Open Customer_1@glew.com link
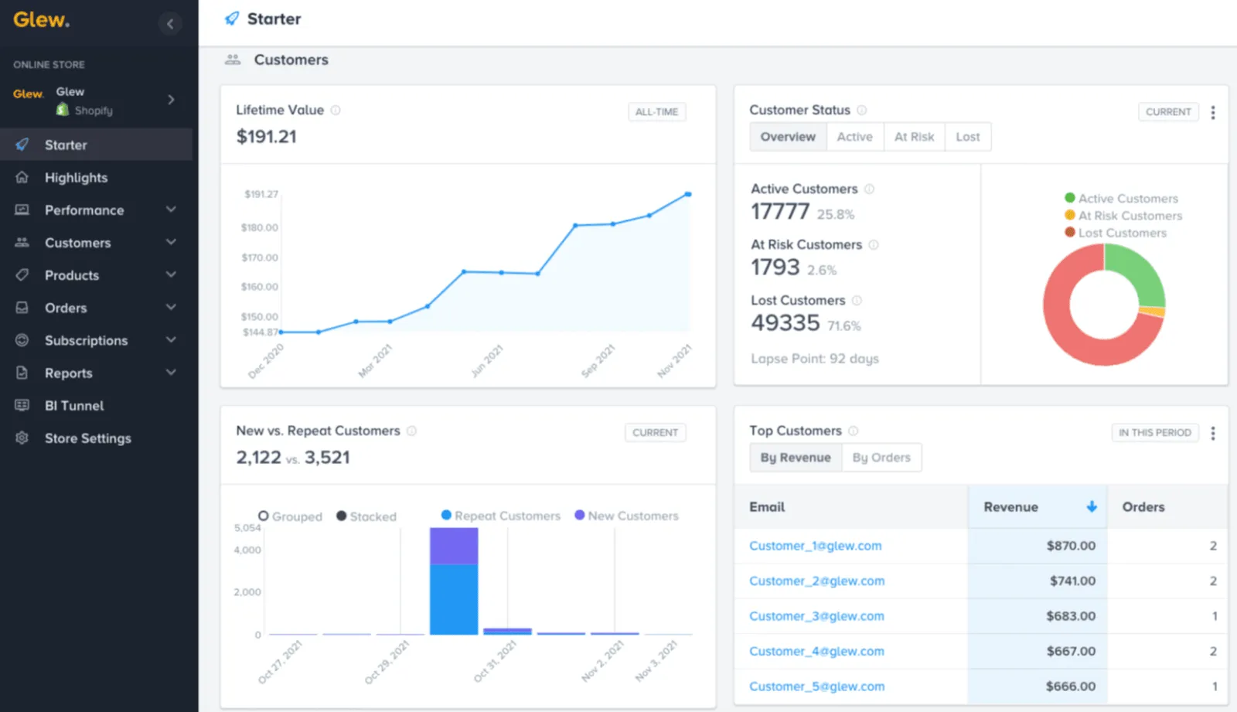The height and width of the screenshot is (712, 1237). pyautogui.click(x=815, y=546)
